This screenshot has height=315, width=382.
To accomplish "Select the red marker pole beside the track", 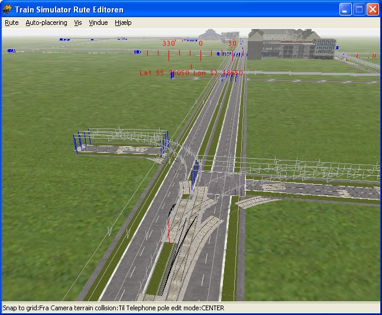I will tap(169, 231).
